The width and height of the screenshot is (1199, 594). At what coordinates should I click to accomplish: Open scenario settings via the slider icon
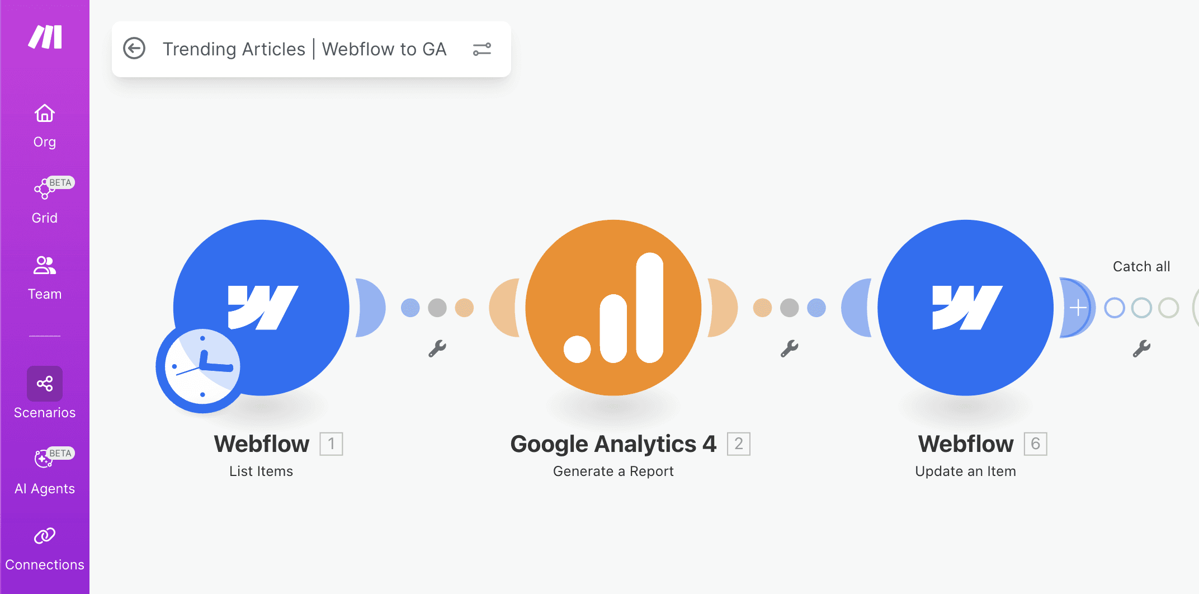[482, 49]
